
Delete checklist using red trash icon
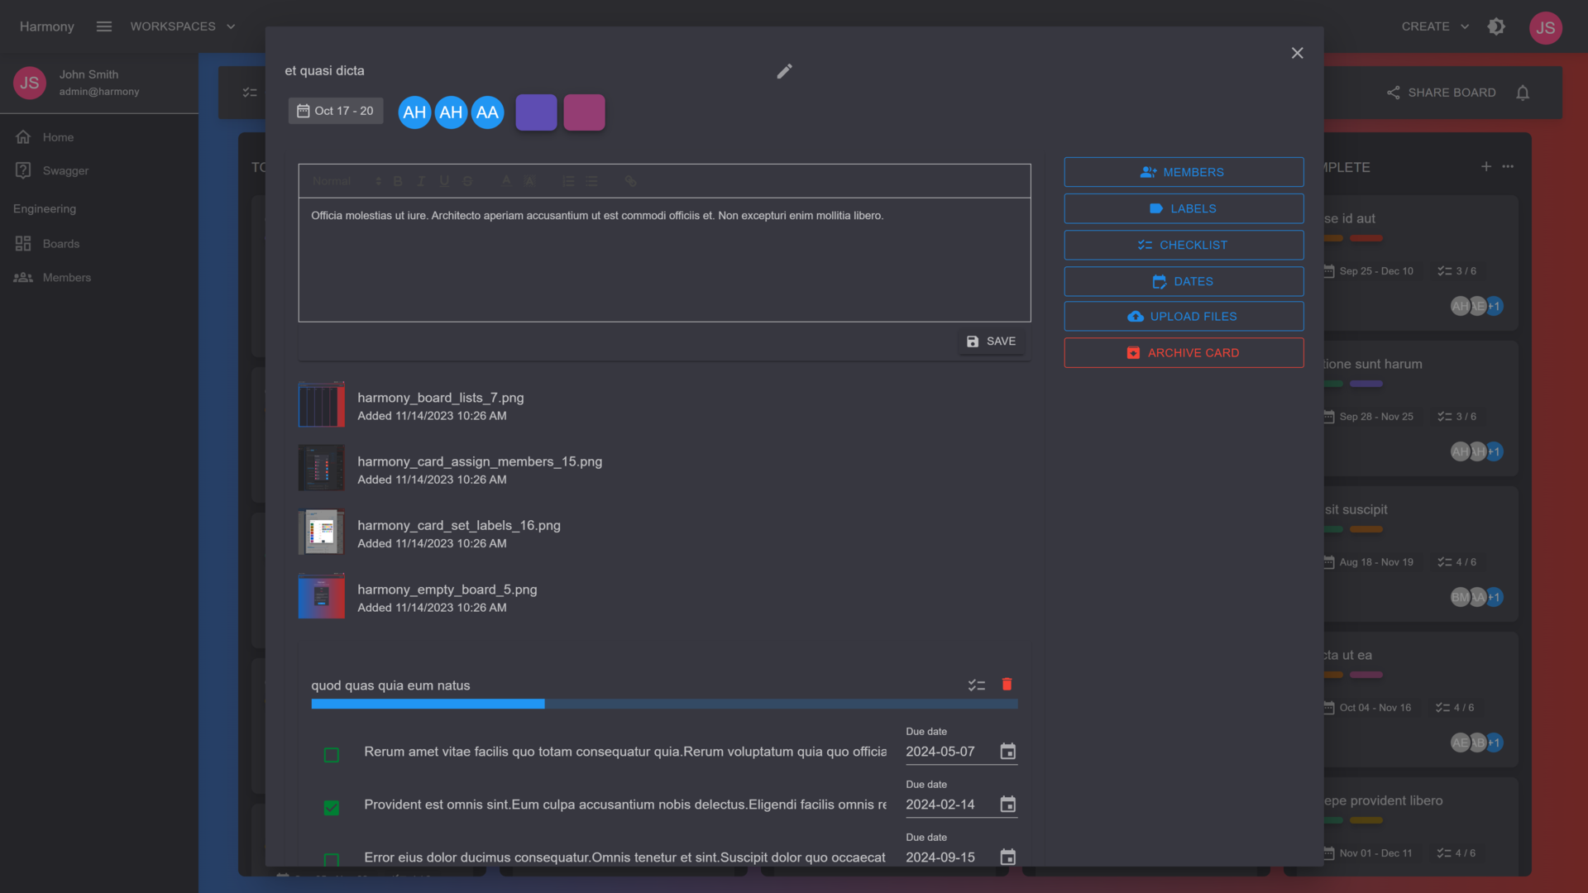[1007, 685]
